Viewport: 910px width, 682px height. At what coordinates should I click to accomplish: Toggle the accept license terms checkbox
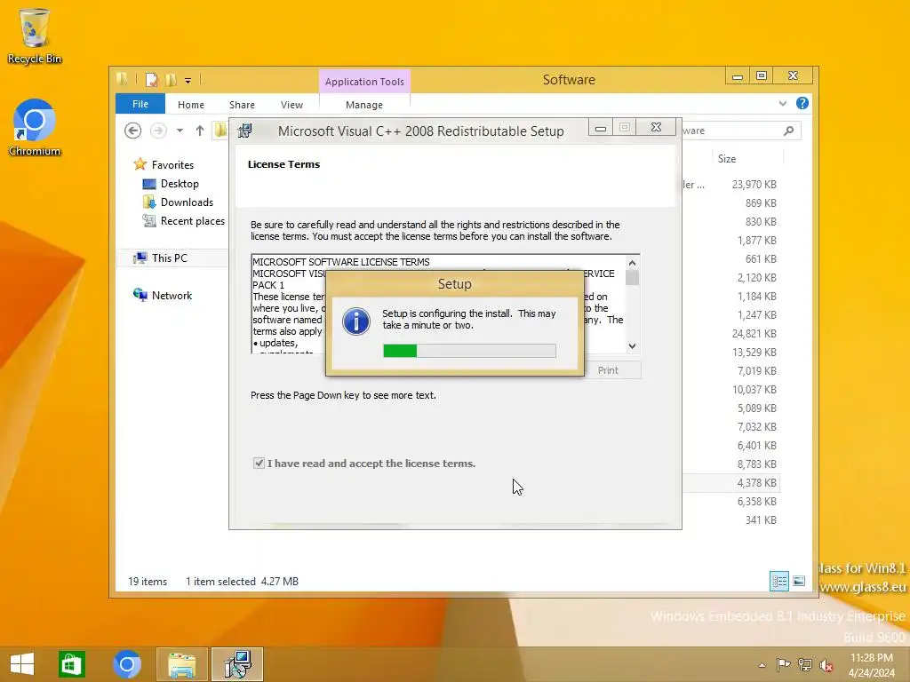[x=259, y=463]
